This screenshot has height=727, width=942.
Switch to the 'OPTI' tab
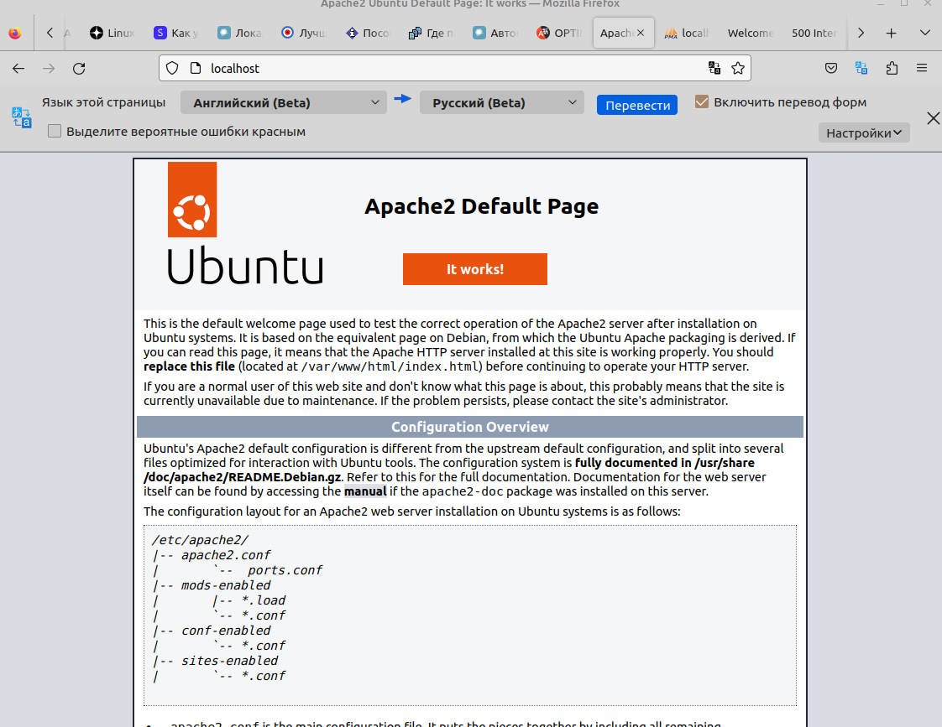coord(558,33)
